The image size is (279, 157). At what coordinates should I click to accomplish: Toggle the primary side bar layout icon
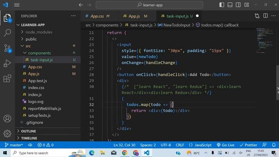pos(221,5)
